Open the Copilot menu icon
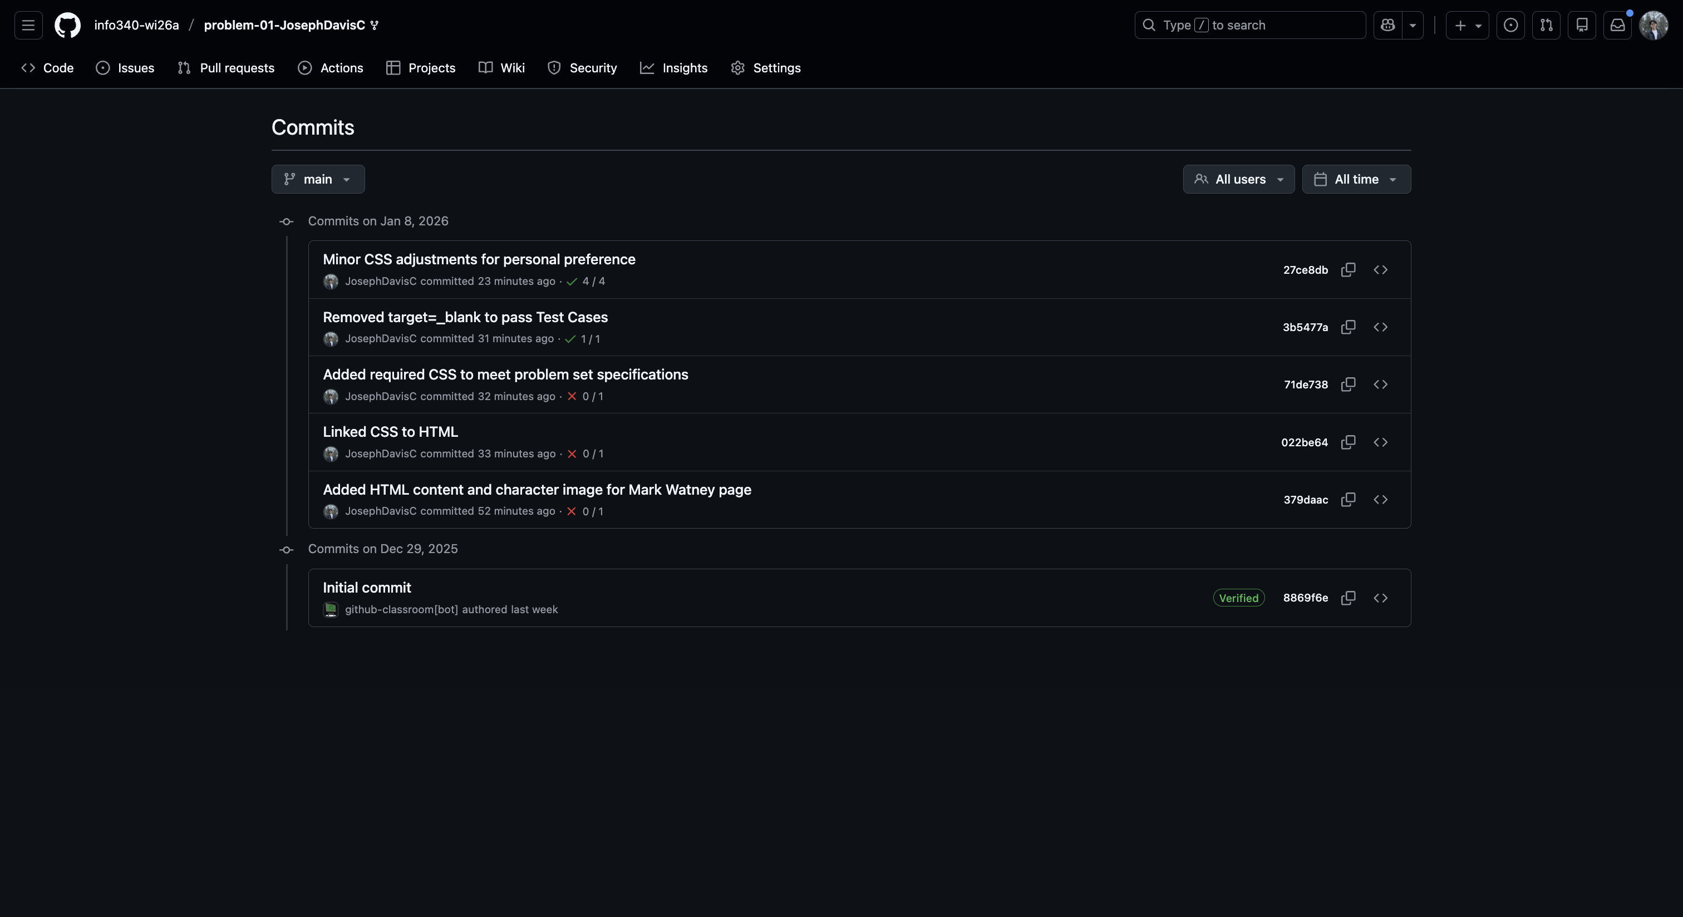 point(1386,25)
